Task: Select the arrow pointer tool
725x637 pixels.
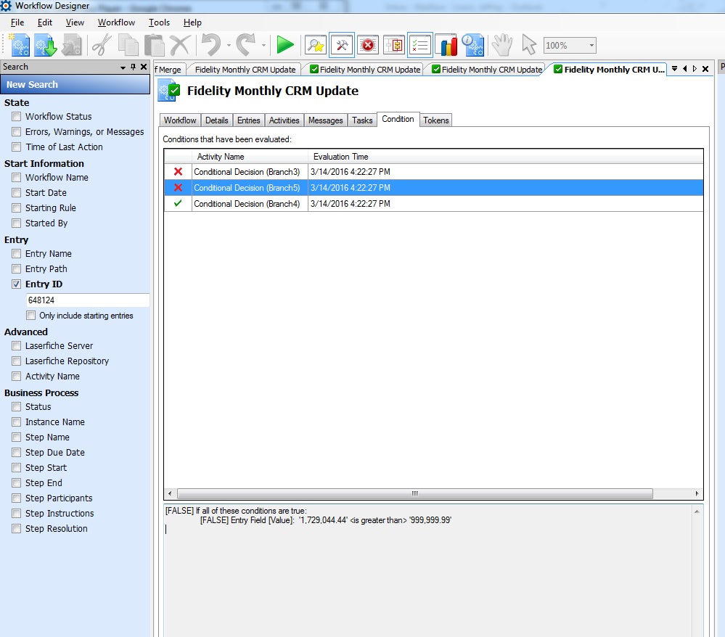Action: coord(528,45)
